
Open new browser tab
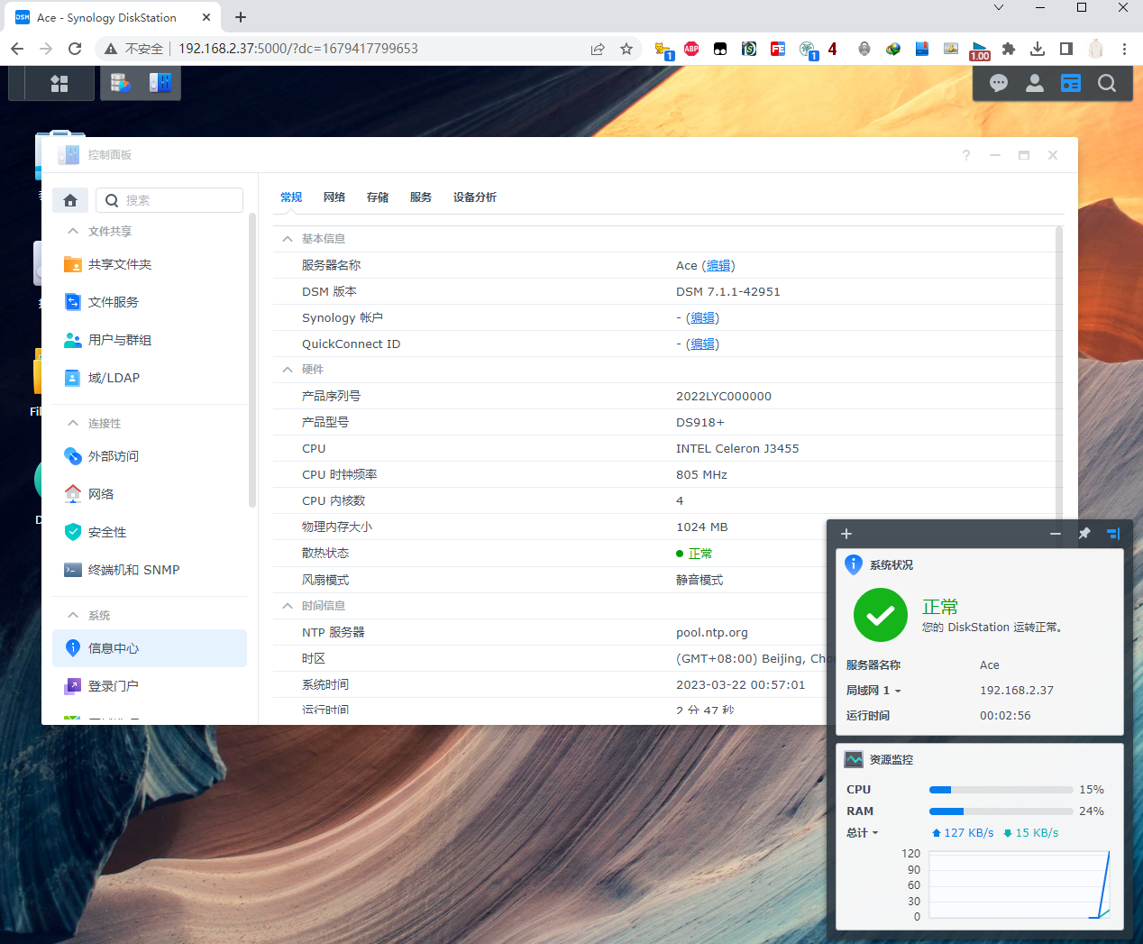(241, 17)
